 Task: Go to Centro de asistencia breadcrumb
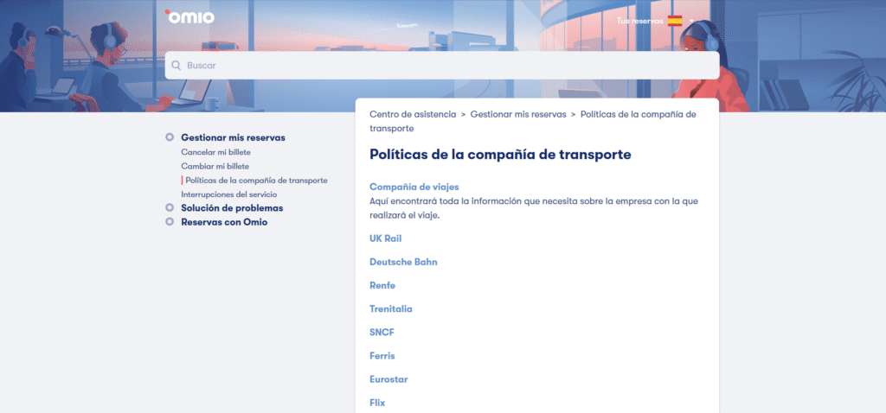click(413, 114)
